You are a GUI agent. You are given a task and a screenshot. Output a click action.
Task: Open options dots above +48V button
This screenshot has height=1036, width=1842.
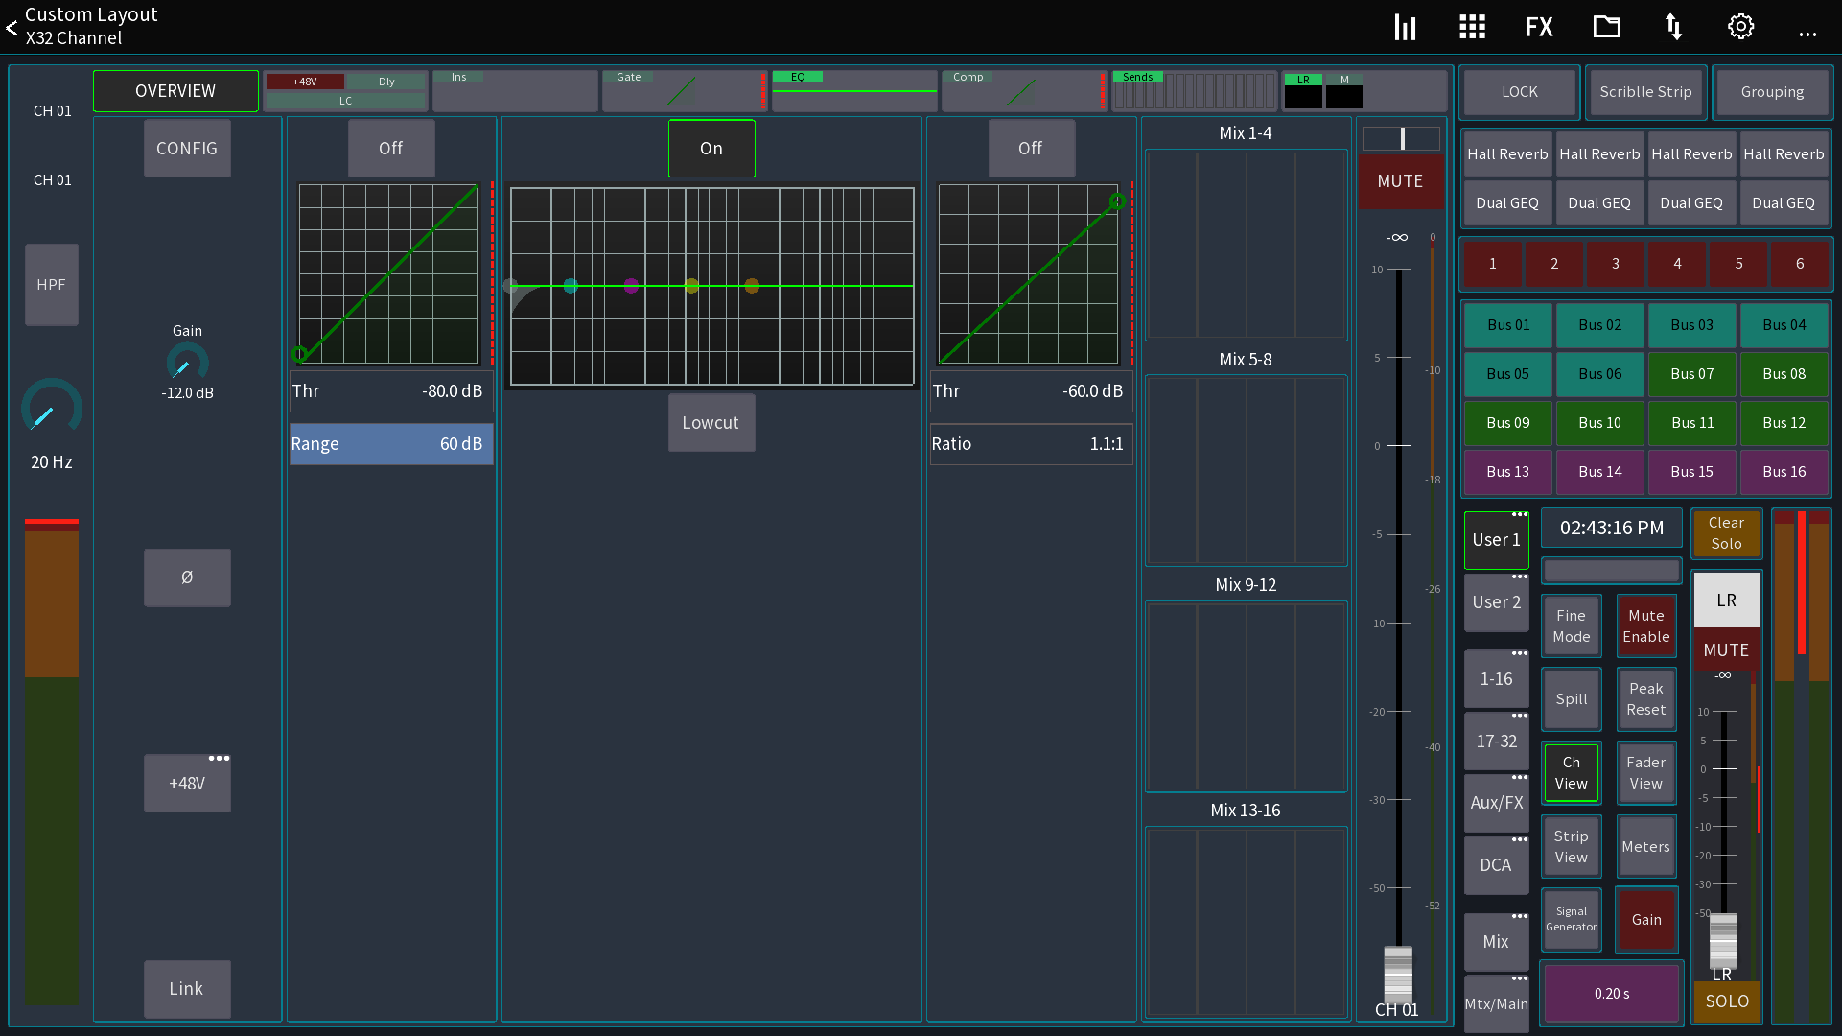(x=220, y=758)
